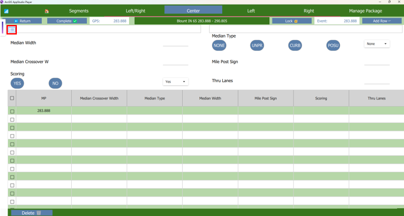Click the 283.888 MP cell
The height and width of the screenshot is (216, 404).
44,111
